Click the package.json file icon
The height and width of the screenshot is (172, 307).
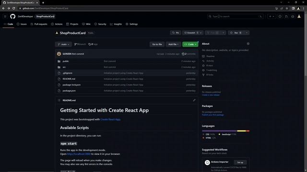pos(59,91)
